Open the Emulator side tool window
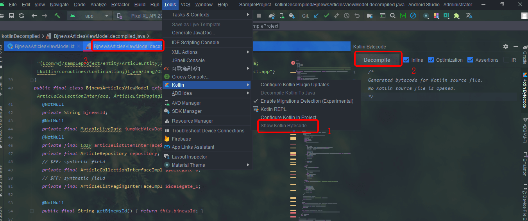This screenshot has height=221, width=528. [524, 164]
